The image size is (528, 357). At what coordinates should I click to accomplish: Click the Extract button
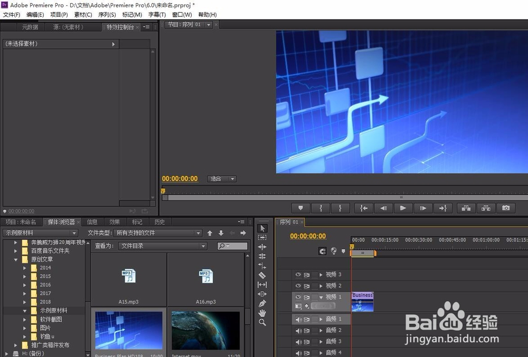[486, 208]
